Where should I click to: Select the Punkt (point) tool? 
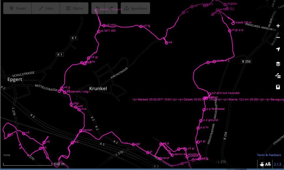tap(17, 8)
